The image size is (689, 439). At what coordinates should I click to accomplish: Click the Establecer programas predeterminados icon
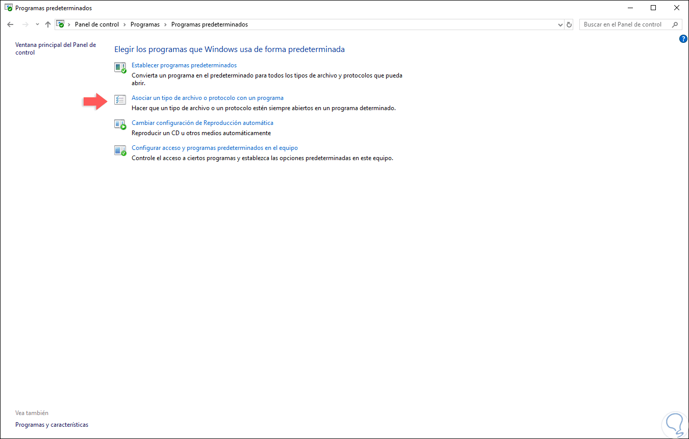click(120, 67)
